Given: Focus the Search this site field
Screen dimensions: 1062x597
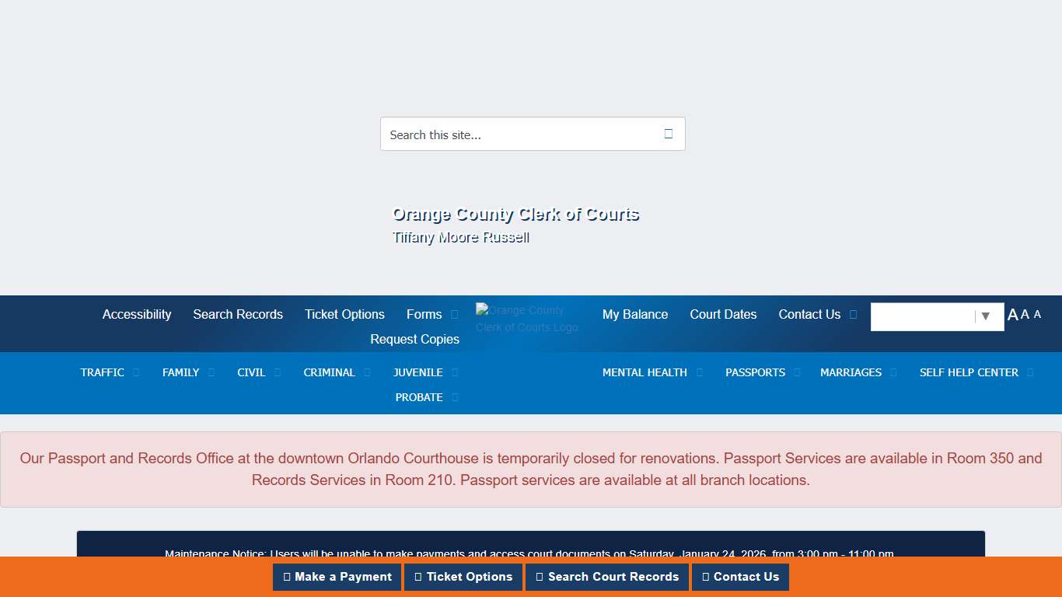Looking at the screenshot, I should (x=517, y=134).
